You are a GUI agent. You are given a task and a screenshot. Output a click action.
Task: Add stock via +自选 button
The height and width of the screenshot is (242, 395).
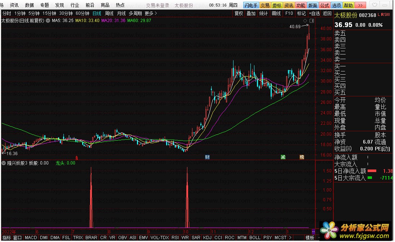(x=314, y=13)
